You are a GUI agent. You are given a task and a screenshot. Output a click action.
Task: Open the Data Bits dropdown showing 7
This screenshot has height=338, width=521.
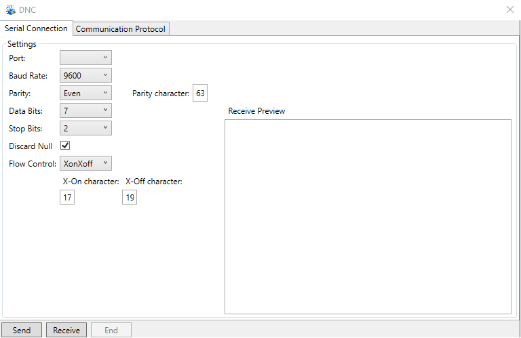click(85, 110)
